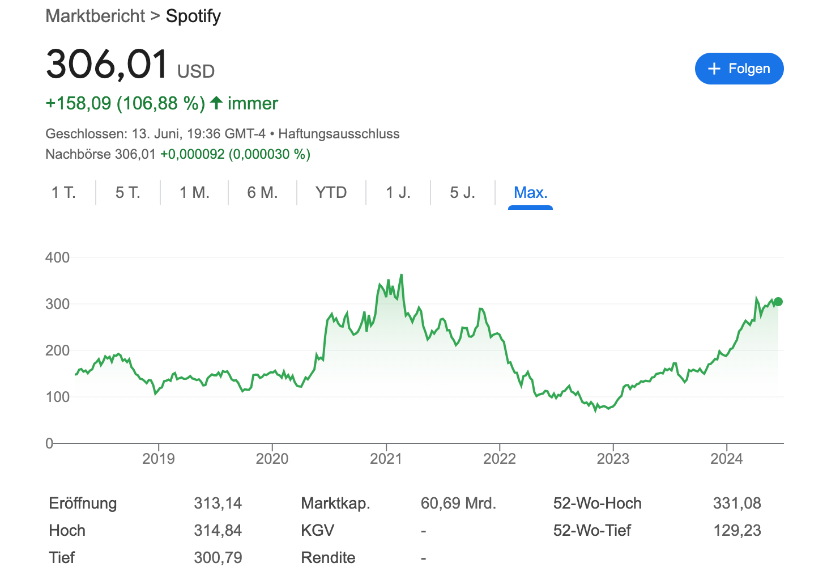Click the 52-week high 331,08
The image size is (827, 584).
737,503
